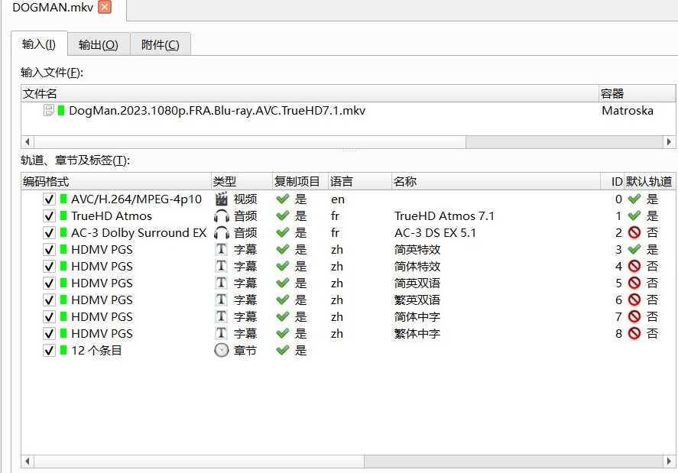This screenshot has height=473, width=678.
Task: Click the green default checkmark for track 0
Action: (x=634, y=199)
